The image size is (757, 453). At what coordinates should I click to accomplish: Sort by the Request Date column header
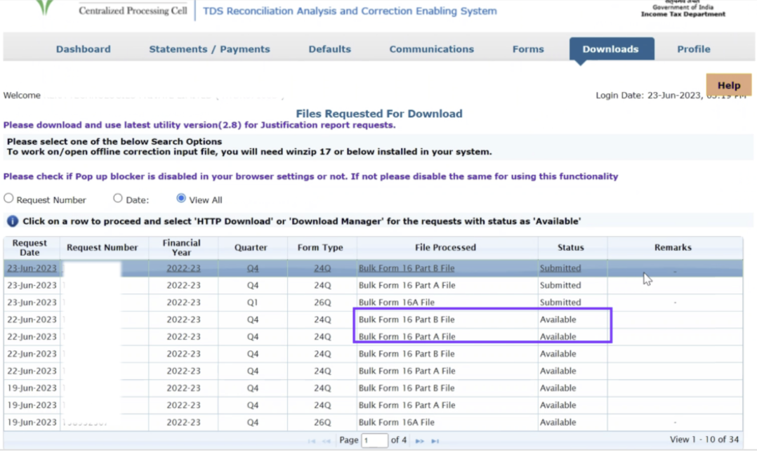(x=30, y=247)
